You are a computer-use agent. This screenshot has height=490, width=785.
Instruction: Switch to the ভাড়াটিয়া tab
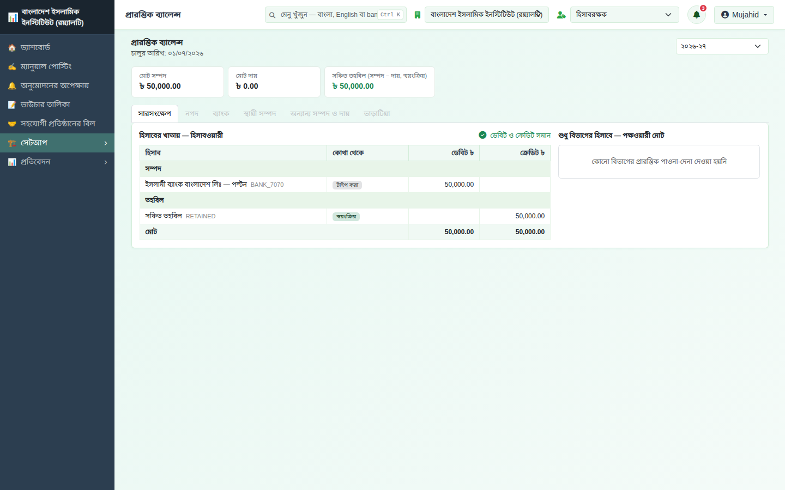click(x=377, y=114)
